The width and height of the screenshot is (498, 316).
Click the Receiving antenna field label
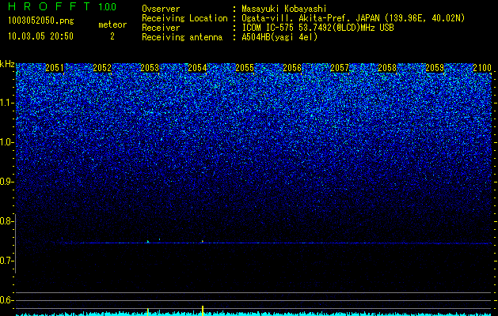[182, 37]
